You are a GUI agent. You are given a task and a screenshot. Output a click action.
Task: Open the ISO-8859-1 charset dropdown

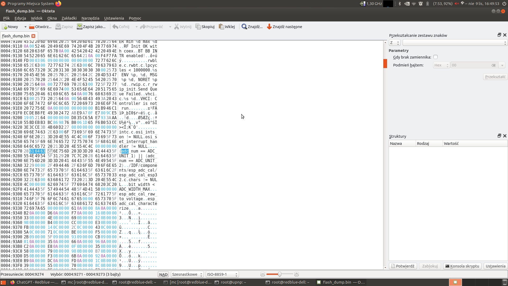click(222, 274)
